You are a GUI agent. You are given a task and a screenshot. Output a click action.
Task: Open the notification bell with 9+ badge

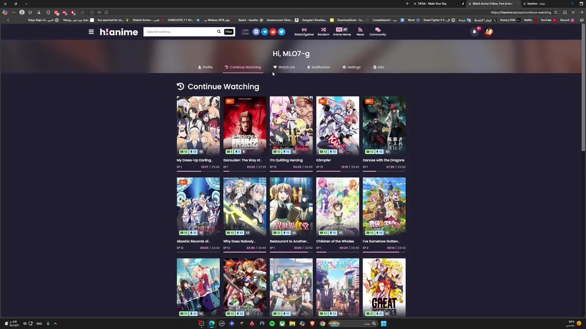pyautogui.click(x=474, y=32)
